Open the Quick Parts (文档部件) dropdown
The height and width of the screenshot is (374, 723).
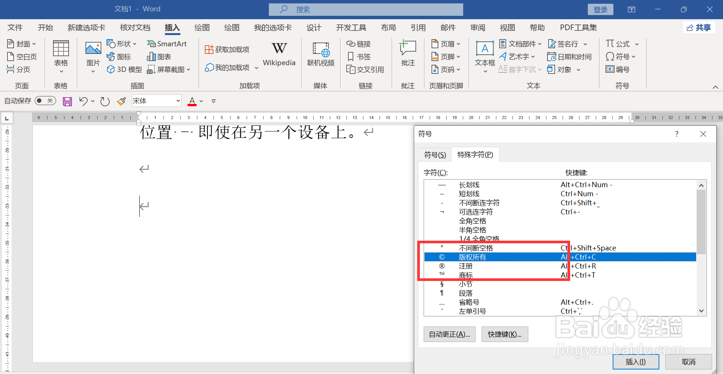click(520, 44)
